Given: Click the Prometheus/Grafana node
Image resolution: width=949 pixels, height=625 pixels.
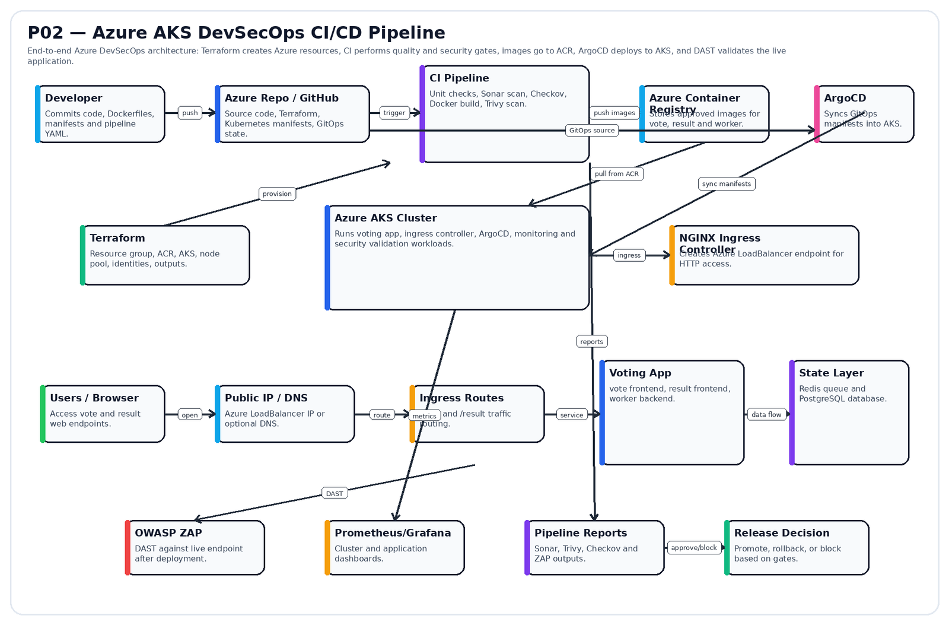Looking at the screenshot, I should pos(395,548).
